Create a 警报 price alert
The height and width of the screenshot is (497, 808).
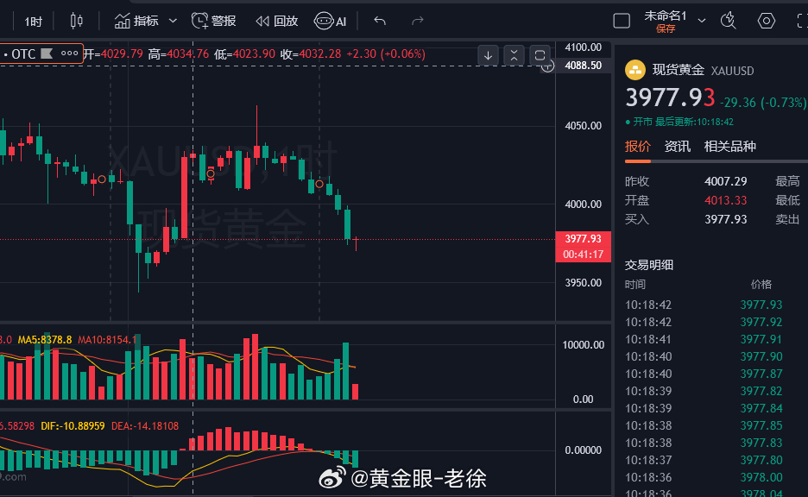click(213, 21)
